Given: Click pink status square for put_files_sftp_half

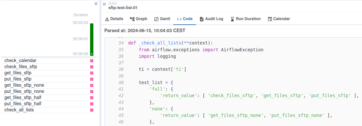Looking at the screenshot, I should point(92,104).
